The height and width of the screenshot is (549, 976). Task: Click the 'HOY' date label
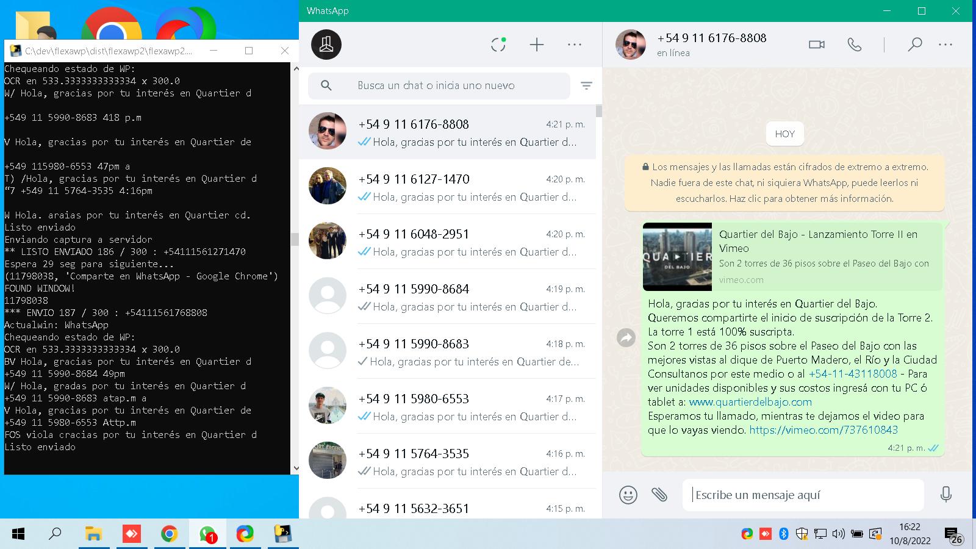pos(784,134)
